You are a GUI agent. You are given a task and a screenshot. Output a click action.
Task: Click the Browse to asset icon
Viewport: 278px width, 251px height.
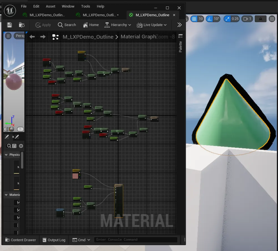22,25
